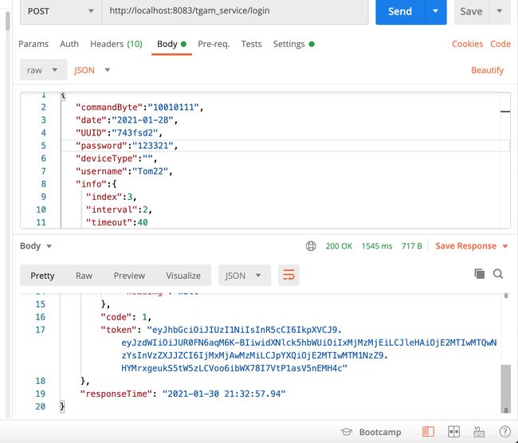This screenshot has width=518, height=443.
Task: Click the Send button
Action: pyautogui.click(x=400, y=12)
